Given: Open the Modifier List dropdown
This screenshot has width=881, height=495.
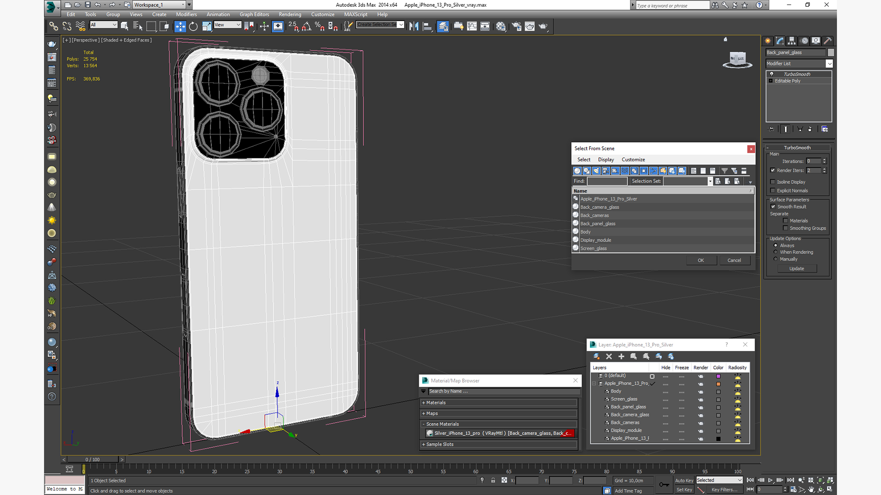Looking at the screenshot, I should [829, 64].
